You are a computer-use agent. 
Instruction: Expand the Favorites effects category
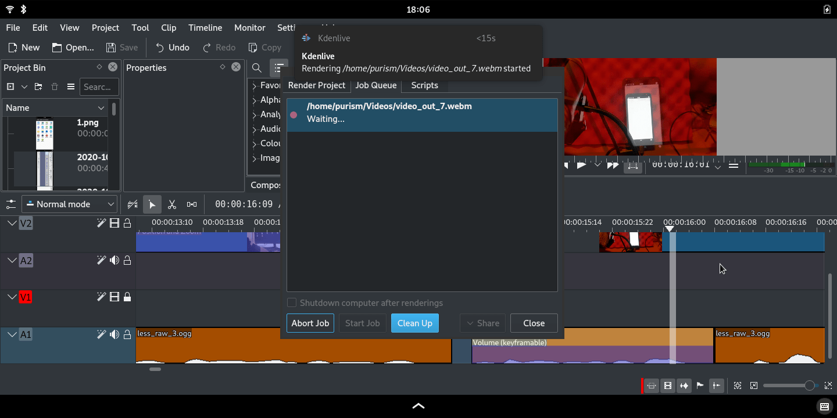tap(254, 86)
